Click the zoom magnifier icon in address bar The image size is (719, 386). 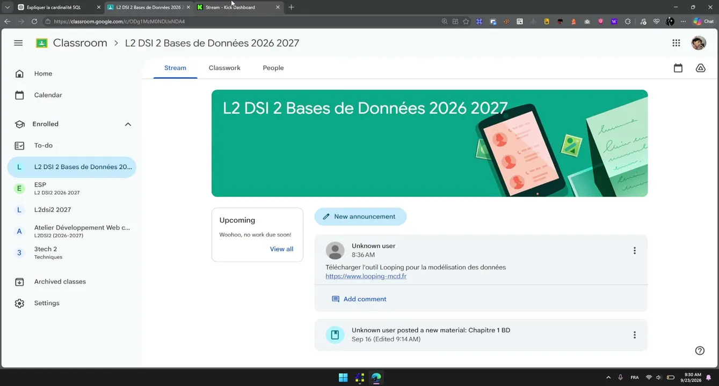tap(445, 21)
